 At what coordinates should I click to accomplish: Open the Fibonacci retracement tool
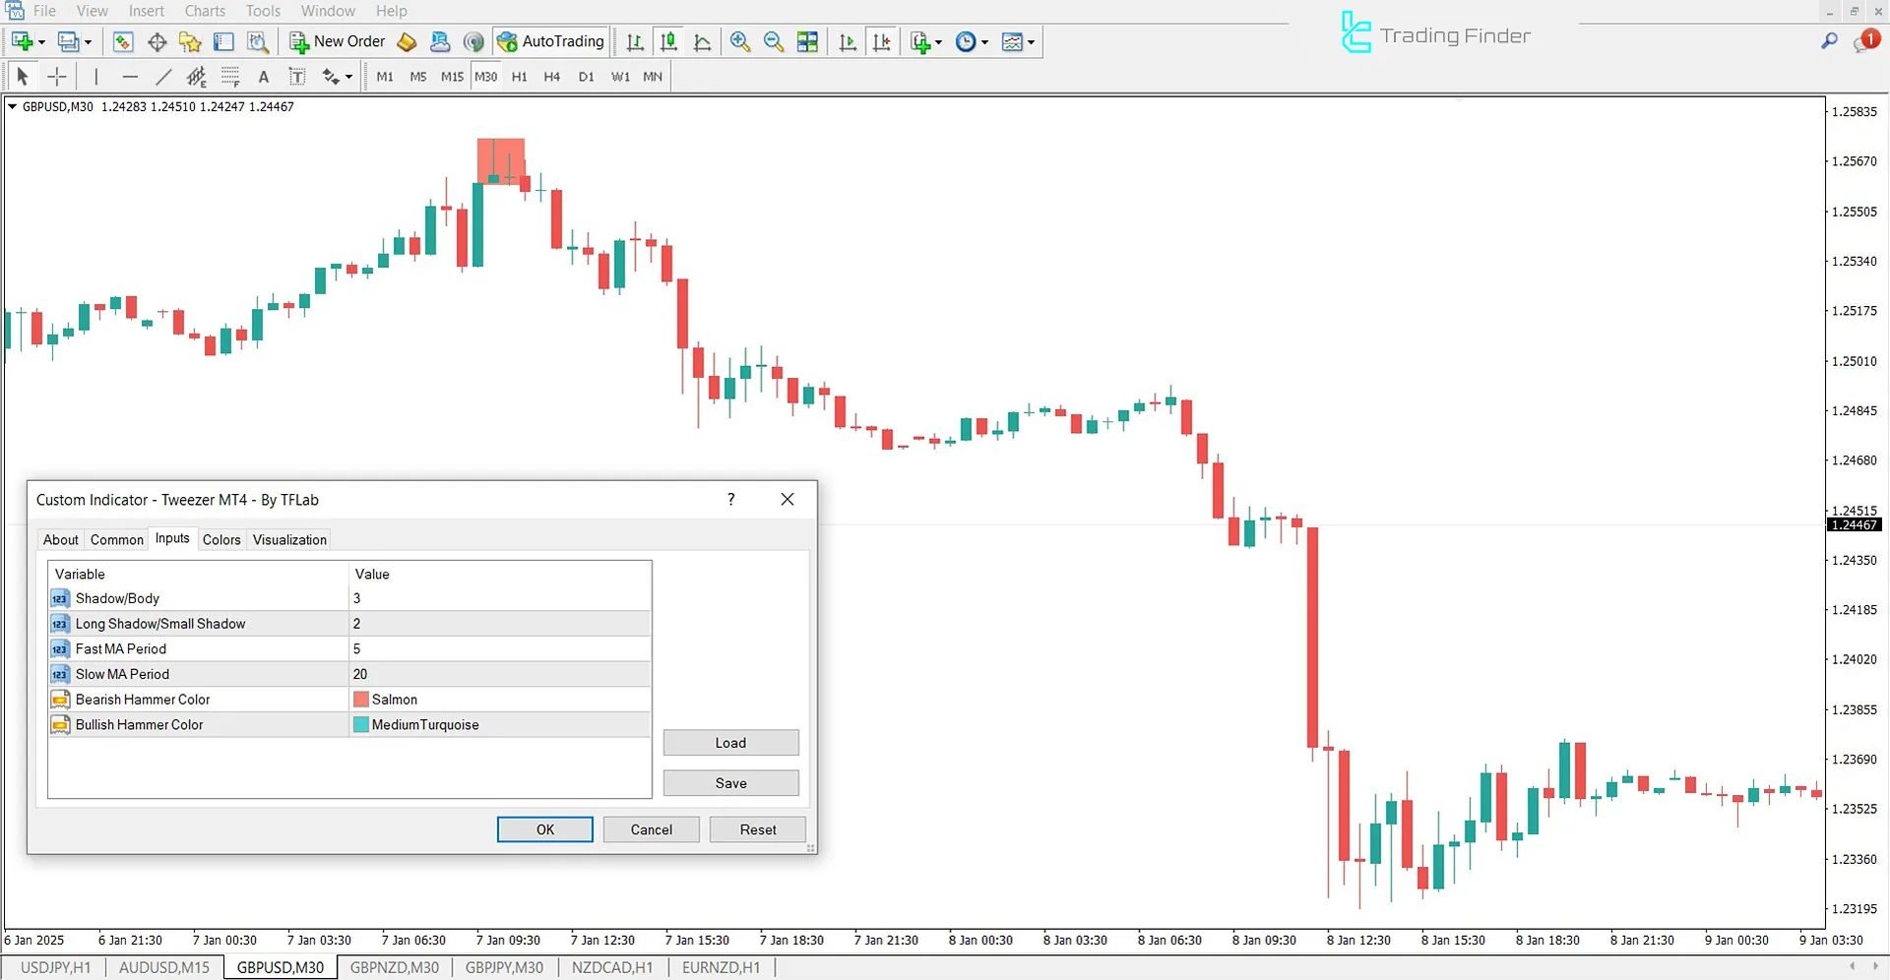pos(196,76)
